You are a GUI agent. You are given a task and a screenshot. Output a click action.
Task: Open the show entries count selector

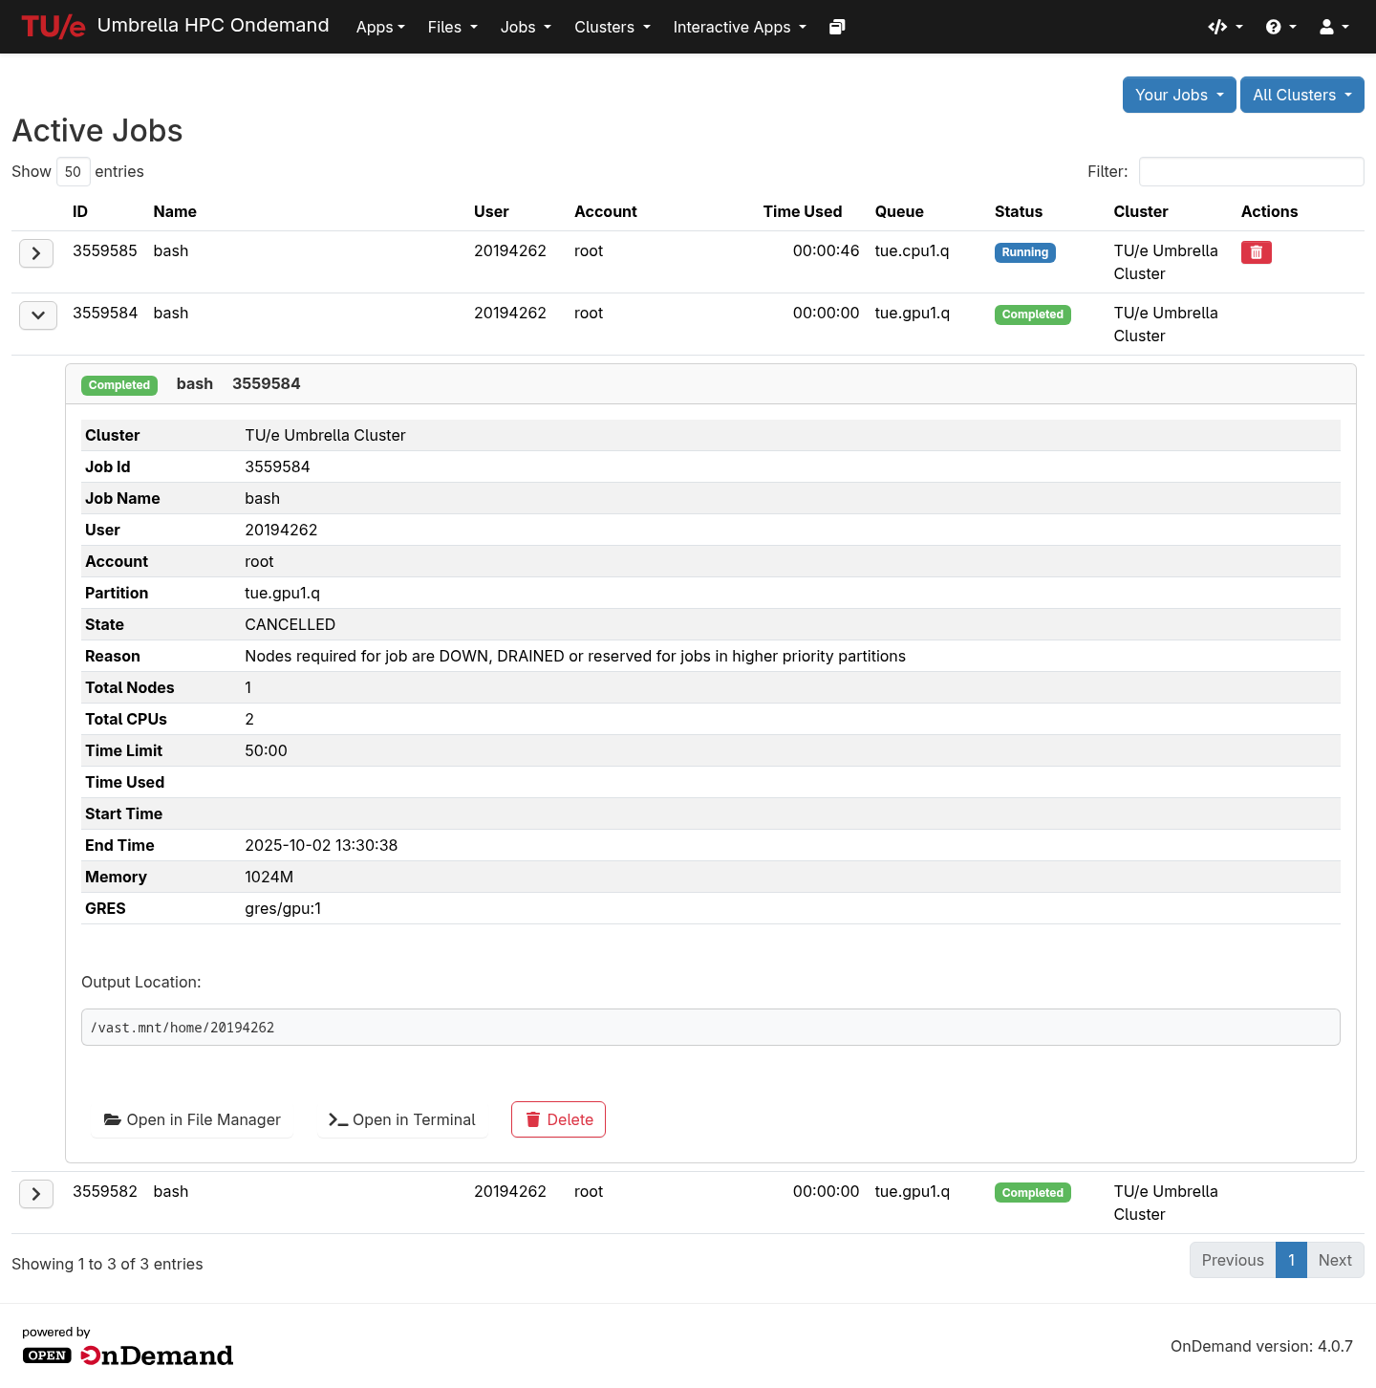[73, 172]
